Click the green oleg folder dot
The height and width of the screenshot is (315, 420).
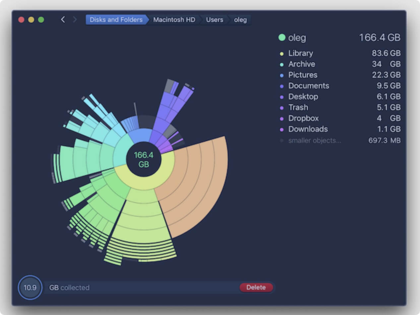[x=282, y=38]
